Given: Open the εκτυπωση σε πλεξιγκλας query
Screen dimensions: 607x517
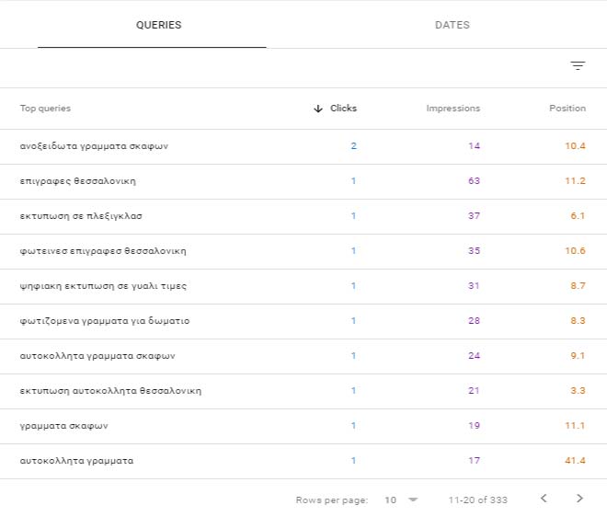Looking at the screenshot, I should [x=81, y=216].
